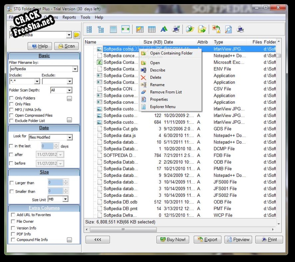Choose Open Containing Folder from context menu

[x=171, y=53]
